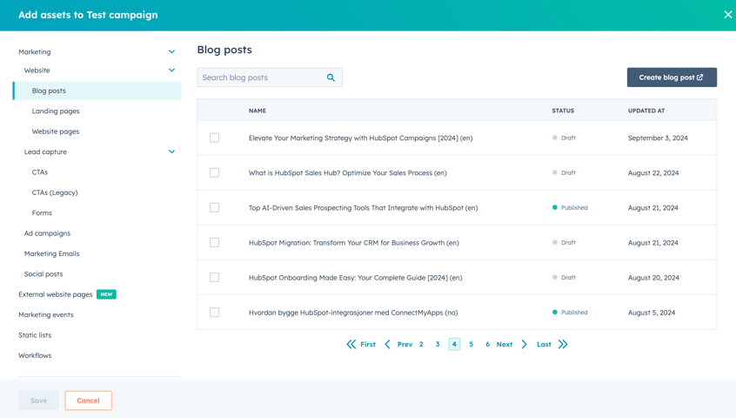
Task: Select Marketing Emails in sidebar
Action: pyautogui.click(x=51, y=253)
